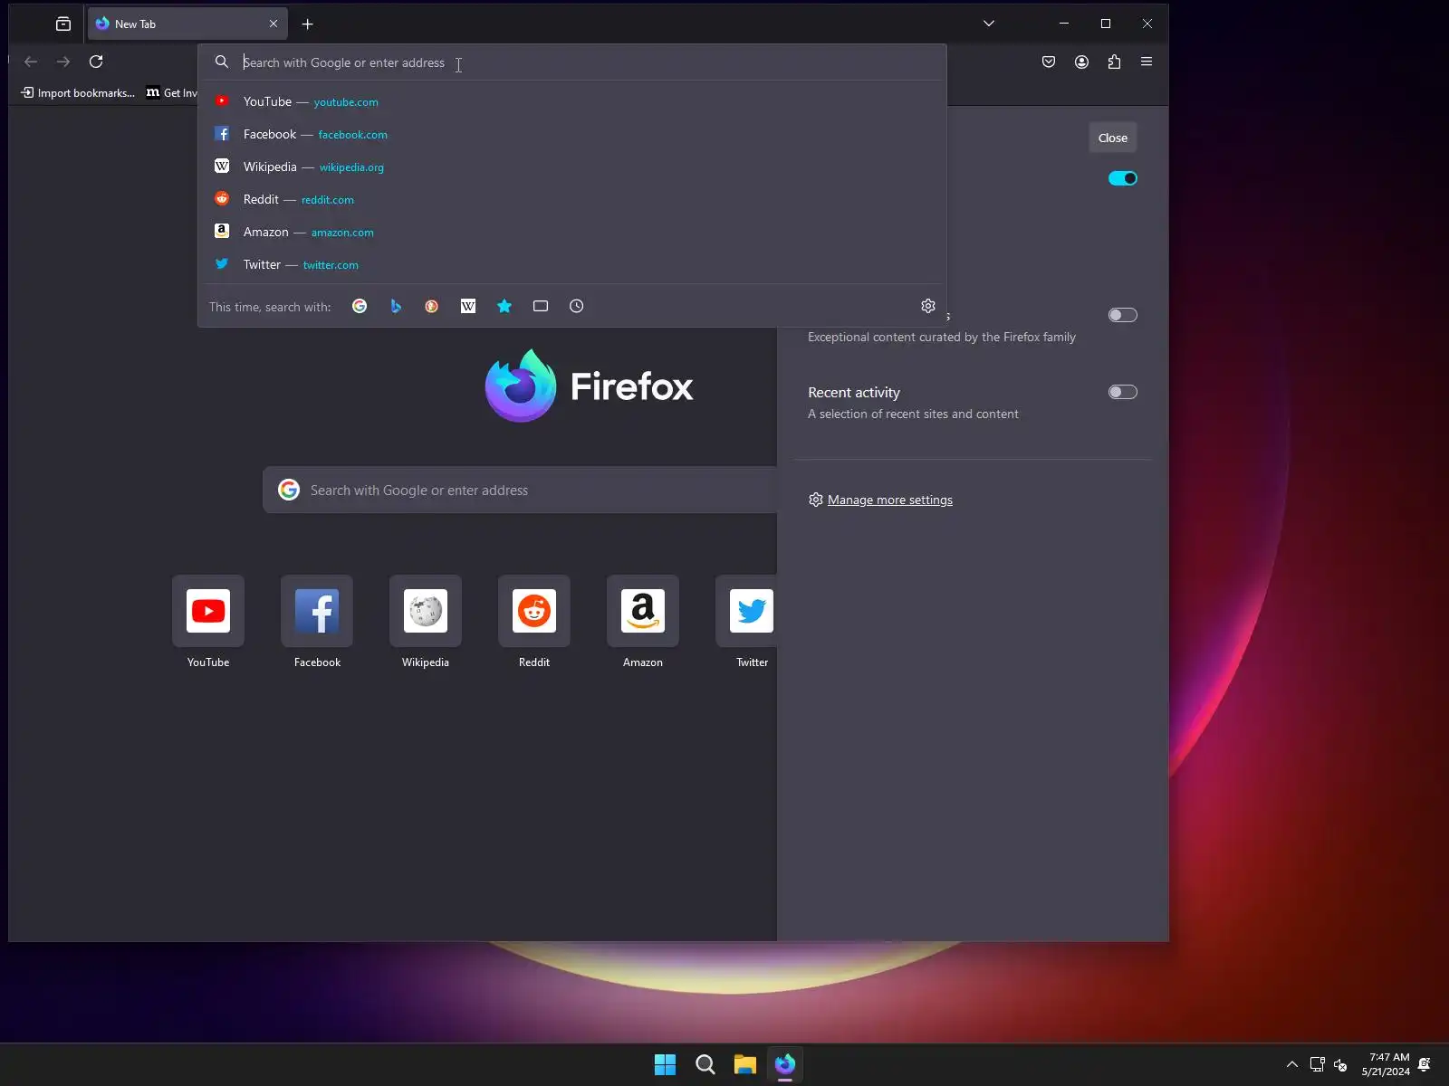Click the address bar search field
1449x1086 pixels.
pos(572,62)
